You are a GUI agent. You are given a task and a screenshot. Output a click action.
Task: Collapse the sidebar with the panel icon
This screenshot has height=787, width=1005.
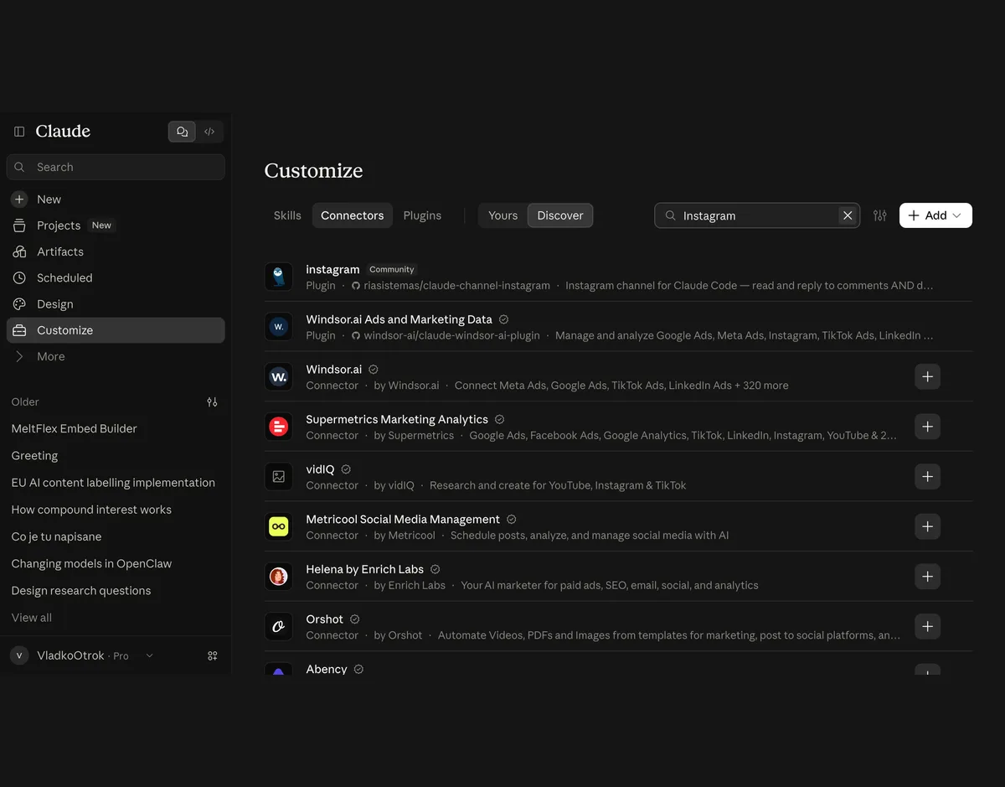click(x=19, y=132)
